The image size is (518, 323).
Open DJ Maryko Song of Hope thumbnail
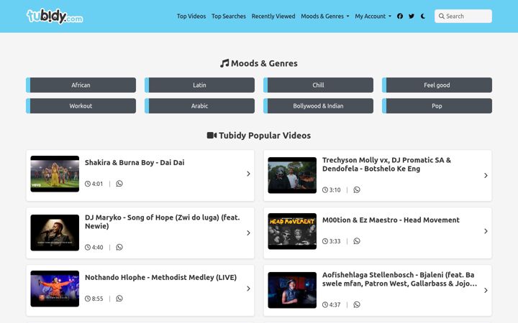(55, 233)
